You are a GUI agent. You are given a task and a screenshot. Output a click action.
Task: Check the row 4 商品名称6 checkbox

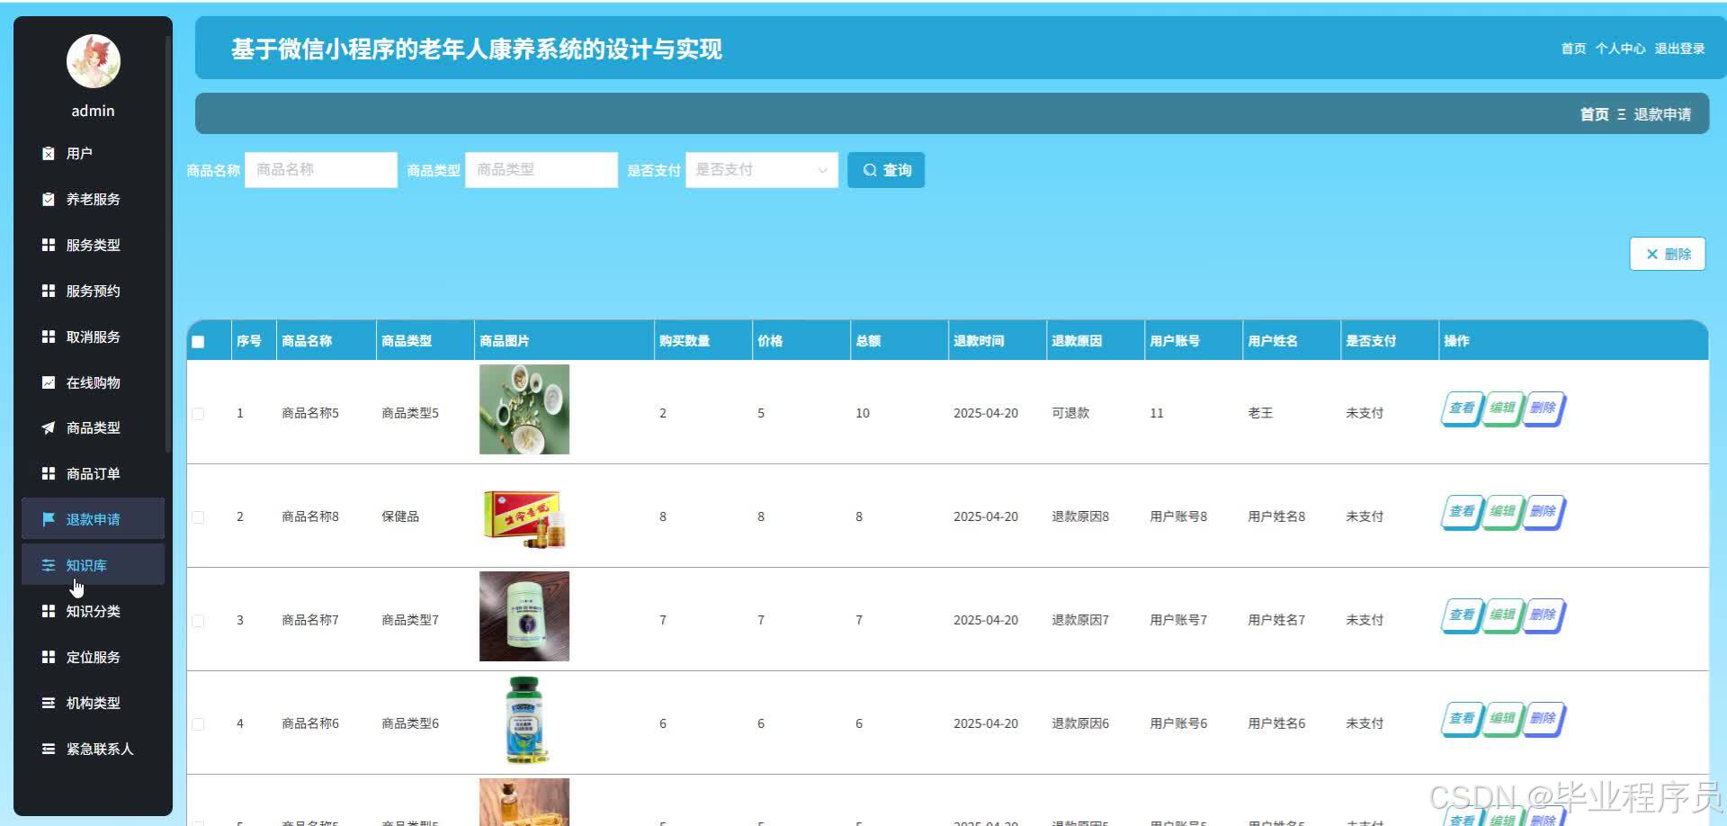(198, 724)
